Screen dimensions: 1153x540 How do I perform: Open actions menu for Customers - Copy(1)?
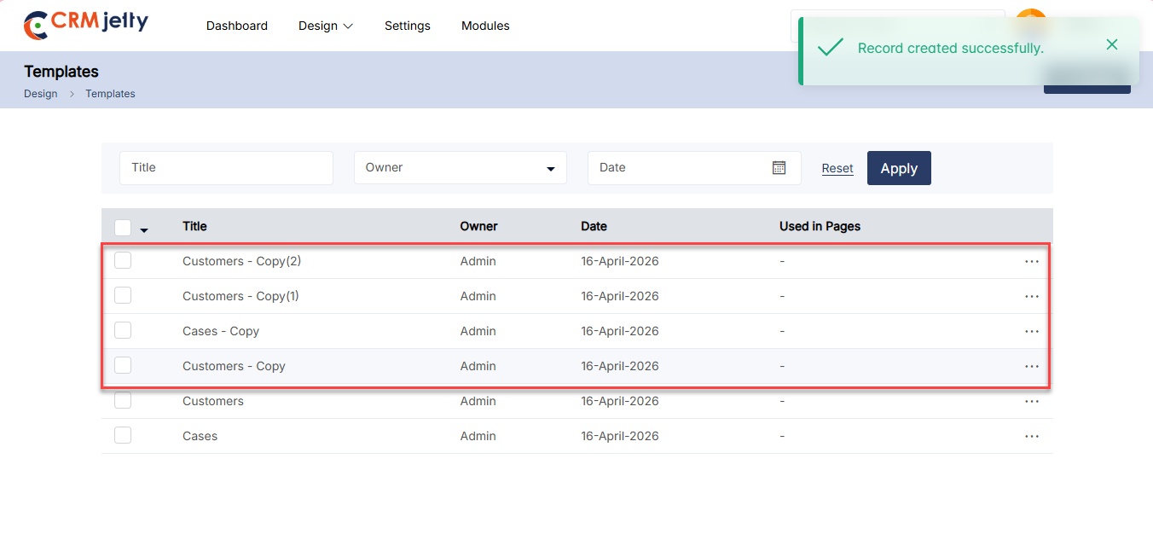tap(1031, 297)
